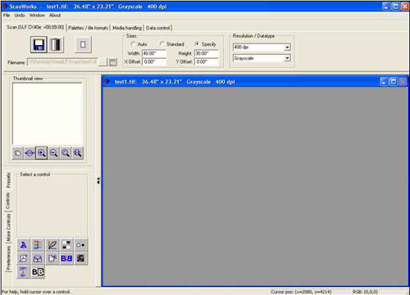The image size is (410, 295).
Task: Click the eye view icon under thumbnail
Action: 30,153
